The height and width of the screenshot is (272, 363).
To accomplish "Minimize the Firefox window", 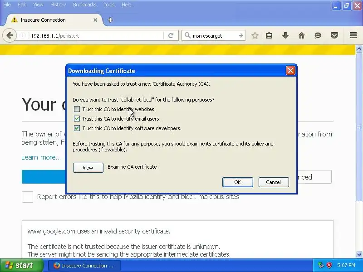I will point(336,6).
